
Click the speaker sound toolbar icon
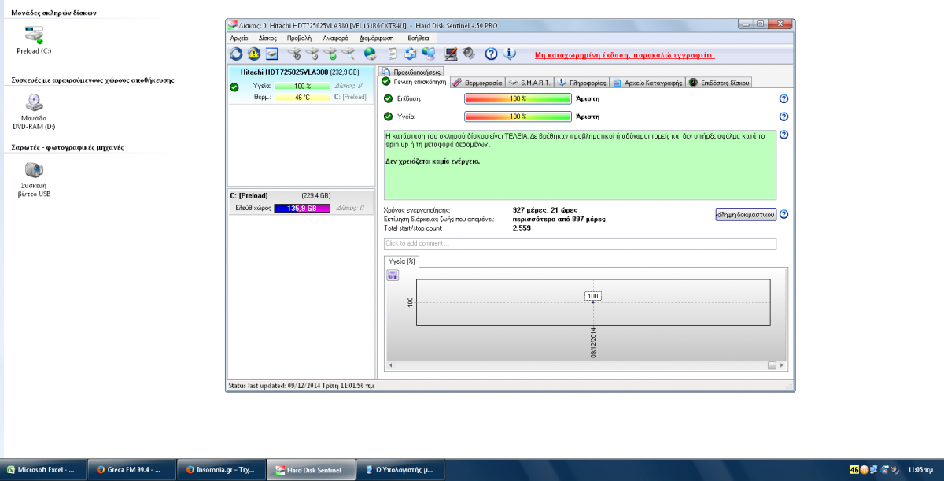pyautogui.click(x=469, y=54)
